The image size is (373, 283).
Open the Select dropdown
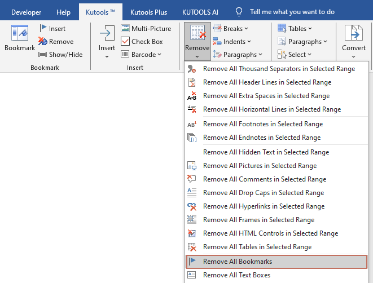tap(295, 55)
